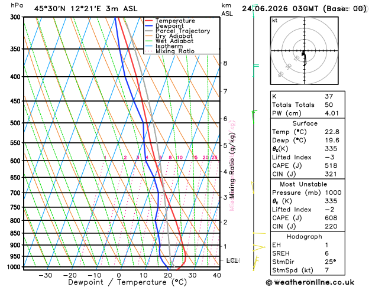Click the yellow wind barb near 900 hPa

pyautogui.click(x=258, y=247)
